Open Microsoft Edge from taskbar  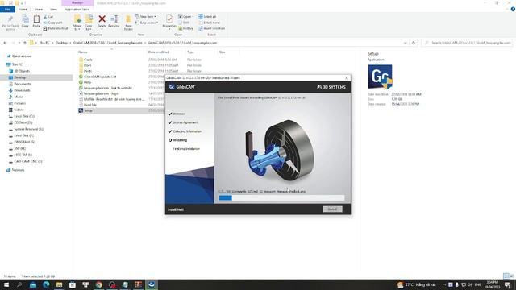[46, 284]
